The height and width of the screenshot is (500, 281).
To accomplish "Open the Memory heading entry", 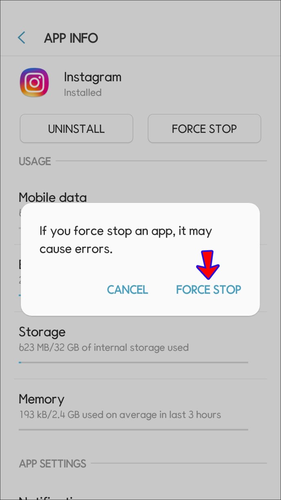I will [x=42, y=399].
